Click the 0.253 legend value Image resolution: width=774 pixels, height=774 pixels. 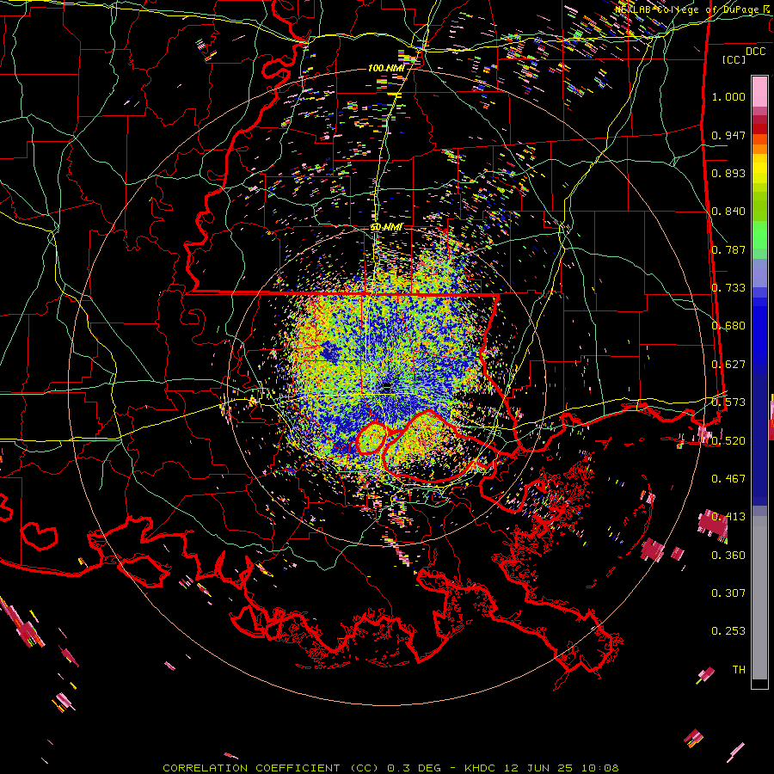click(728, 631)
